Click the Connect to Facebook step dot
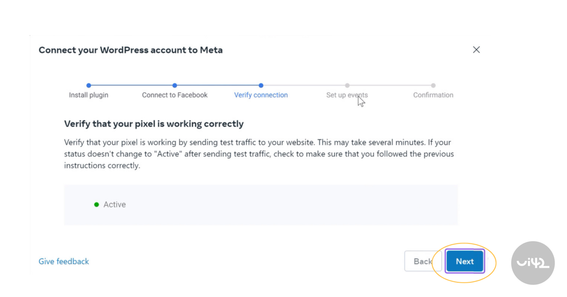 [x=175, y=85]
